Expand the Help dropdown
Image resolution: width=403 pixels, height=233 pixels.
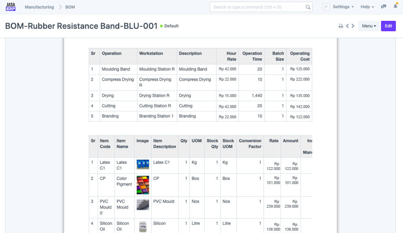tap(367, 7)
